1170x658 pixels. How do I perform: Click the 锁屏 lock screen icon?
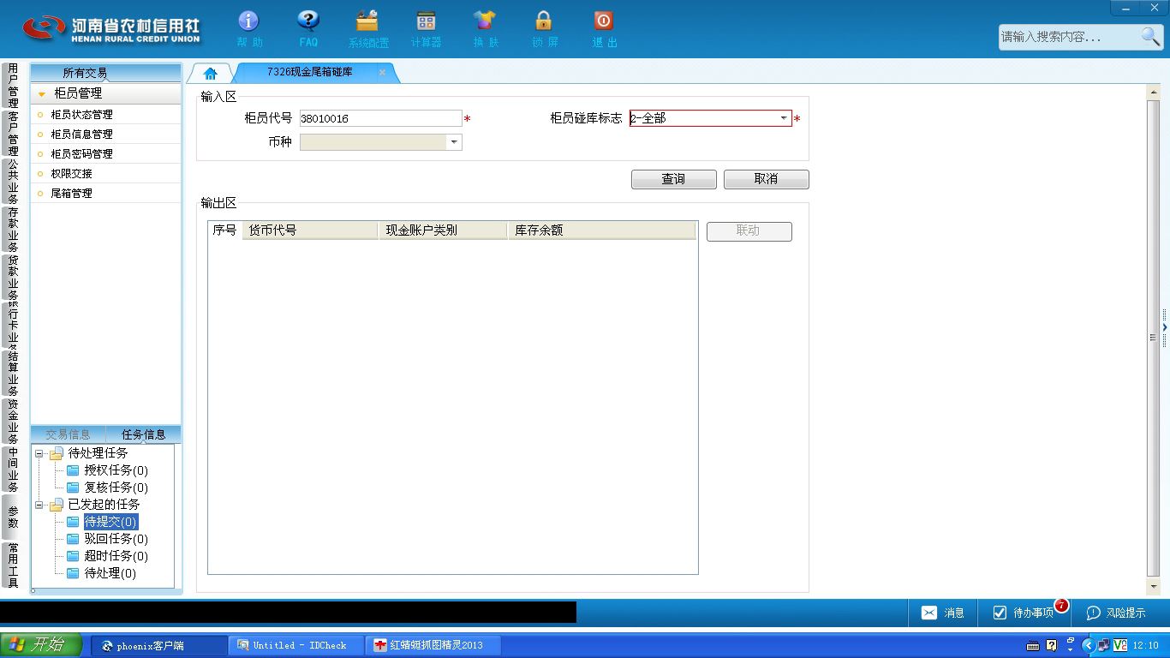coord(544,21)
